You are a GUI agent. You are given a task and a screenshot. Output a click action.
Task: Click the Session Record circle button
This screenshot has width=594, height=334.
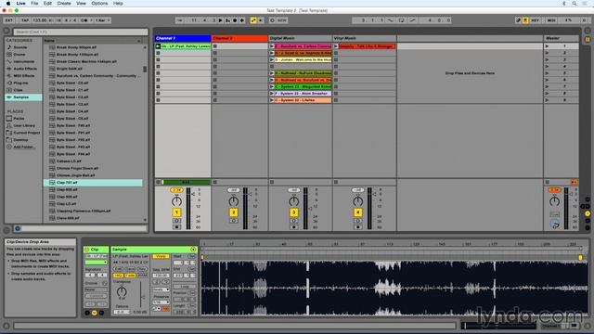[272, 20]
